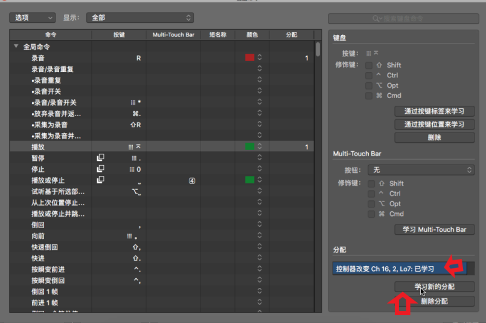Click the 删除分配 button
This screenshot has width=486, height=323.
pyautogui.click(x=434, y=301)
